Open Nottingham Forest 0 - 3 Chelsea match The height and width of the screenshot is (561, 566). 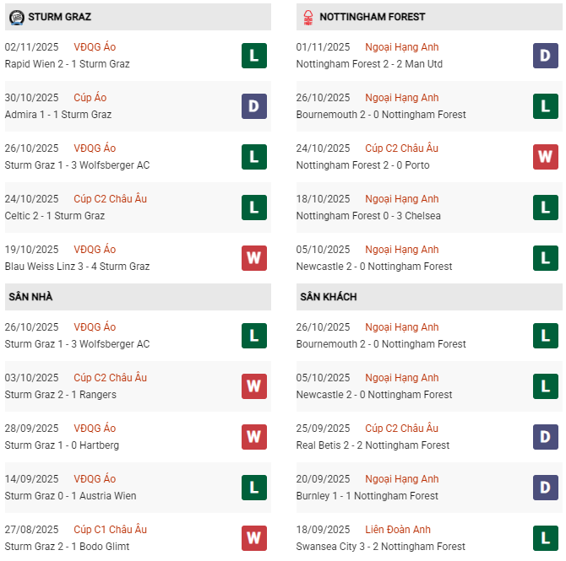pyautogui.click(x=368, y=216)
